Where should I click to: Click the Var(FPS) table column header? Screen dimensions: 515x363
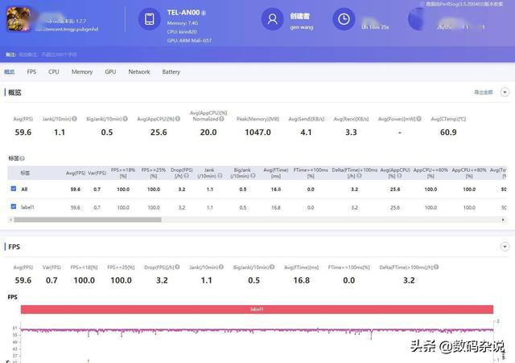(97, 173)
